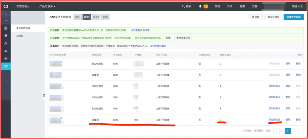Click the orange 10 notification badge
Screen dimensions: 308x139
coord(206,6)
